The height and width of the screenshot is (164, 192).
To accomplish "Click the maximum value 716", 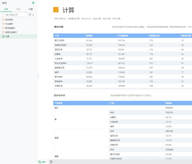I will pos(151,54).
